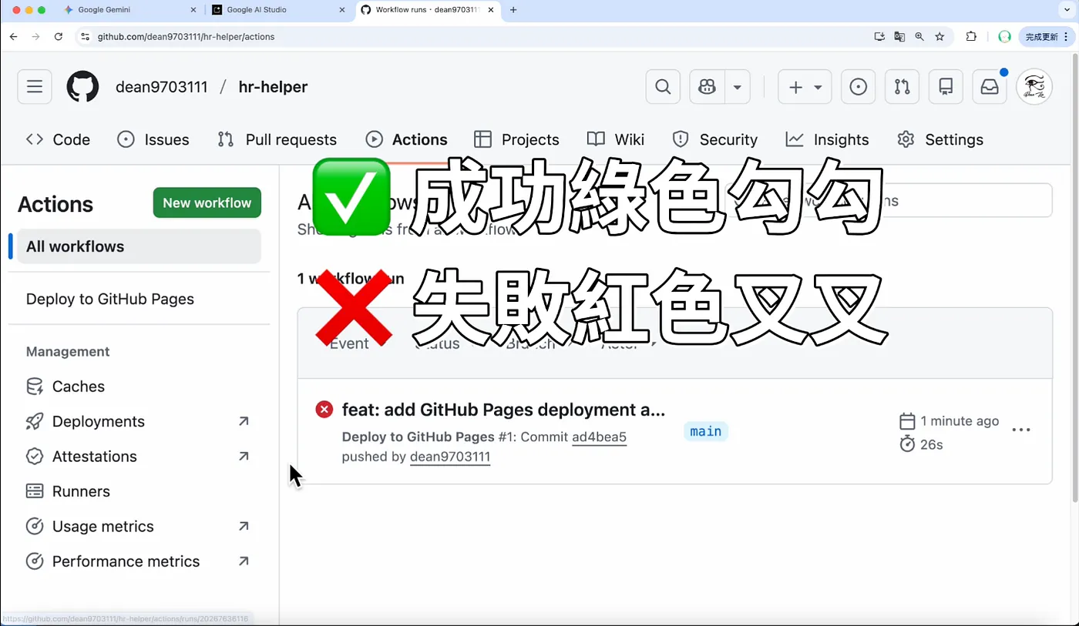Open Deployments under Management
The width and height of the screenshot is (1079, 626).
(139, 421)
